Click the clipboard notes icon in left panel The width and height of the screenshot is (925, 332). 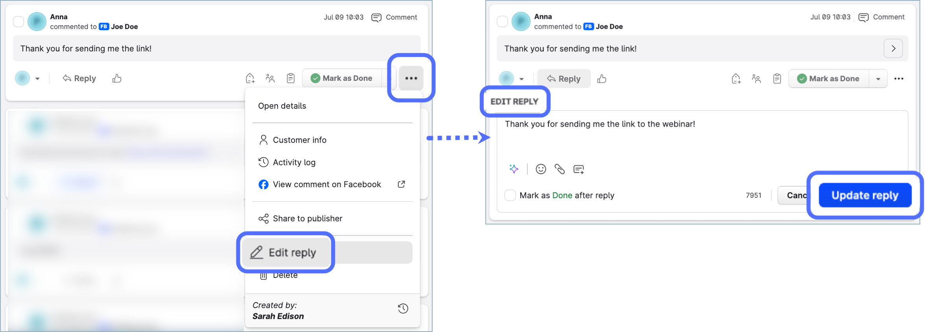290,78
